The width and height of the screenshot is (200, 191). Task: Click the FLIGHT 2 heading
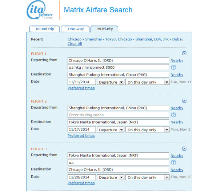39,102
